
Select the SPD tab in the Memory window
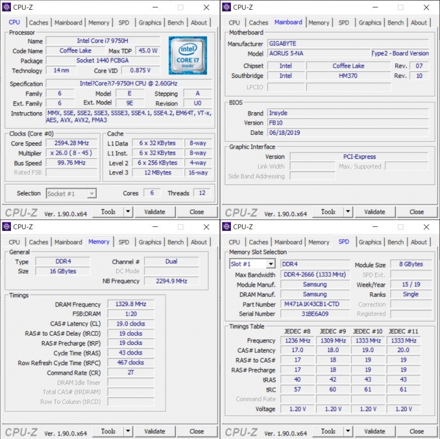(124, 242)
